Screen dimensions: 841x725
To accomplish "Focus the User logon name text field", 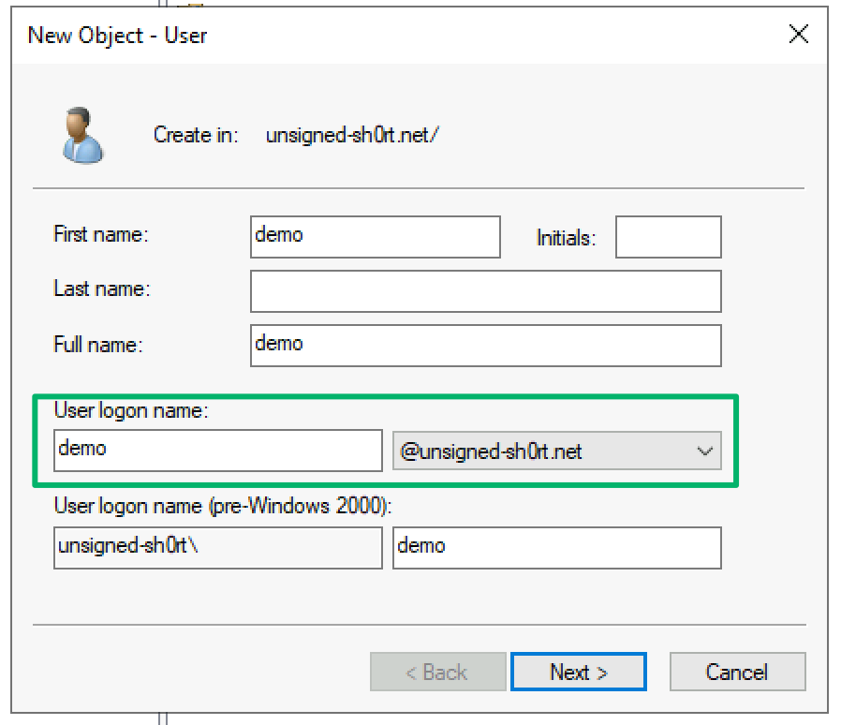I will coord(217,451).
